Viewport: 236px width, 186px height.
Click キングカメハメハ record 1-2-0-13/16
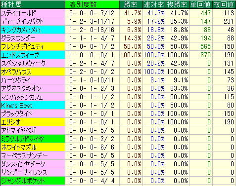[x=92, y=30]
